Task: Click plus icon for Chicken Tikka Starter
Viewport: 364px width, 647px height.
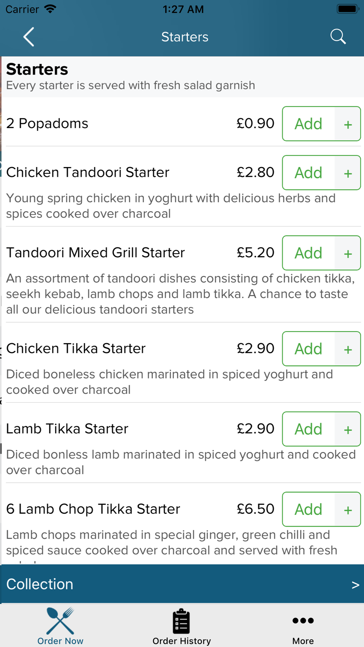Action: pos(348,349)
